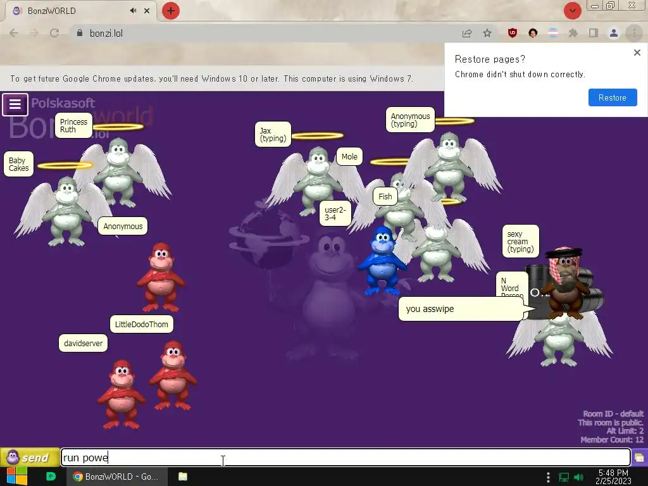Click the network tray icon
648x486 pixels.
click(x=564, y=477)
